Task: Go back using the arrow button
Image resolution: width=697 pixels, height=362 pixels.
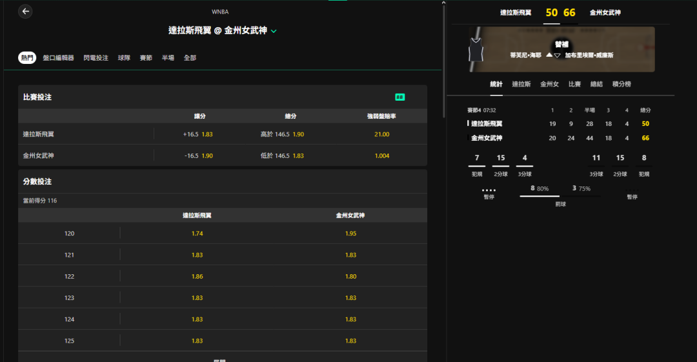Action: [25, 12]
